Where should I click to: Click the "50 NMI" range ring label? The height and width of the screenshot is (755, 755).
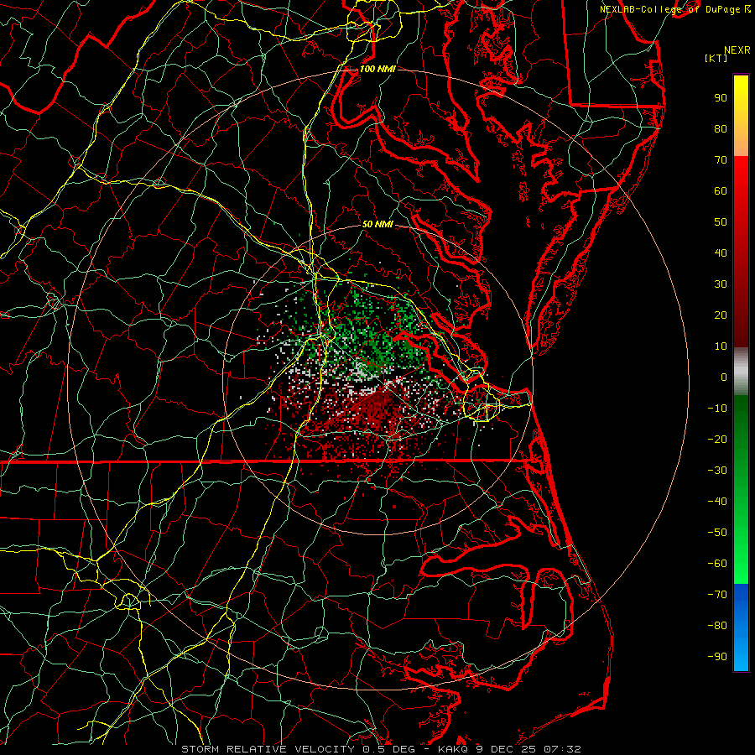377,224
